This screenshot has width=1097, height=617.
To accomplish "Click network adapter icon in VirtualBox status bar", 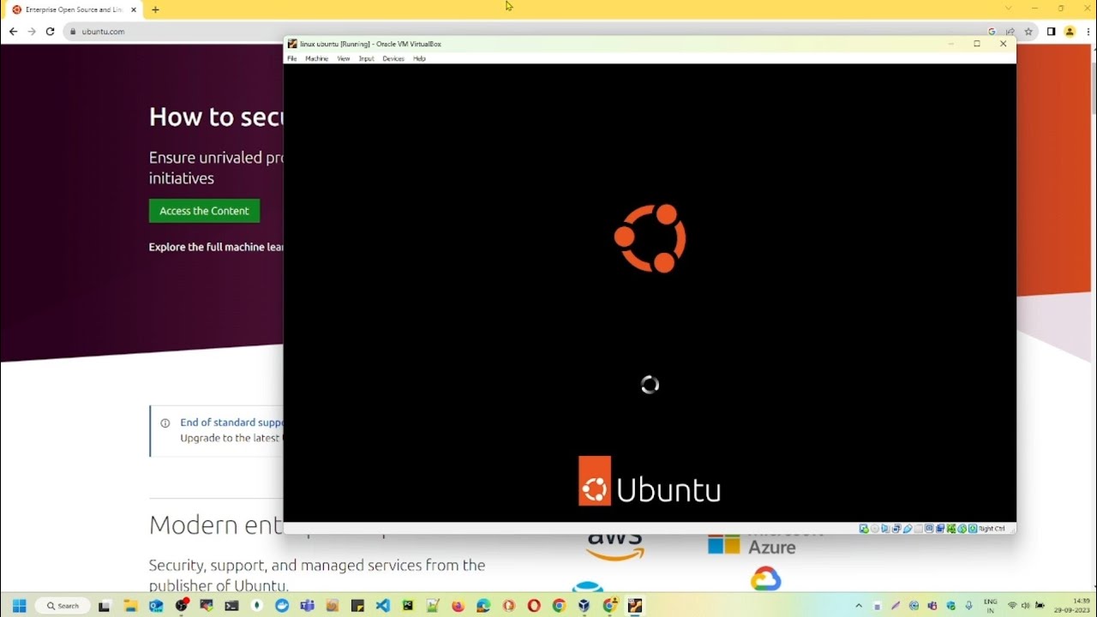I will [x=896, y=529].
